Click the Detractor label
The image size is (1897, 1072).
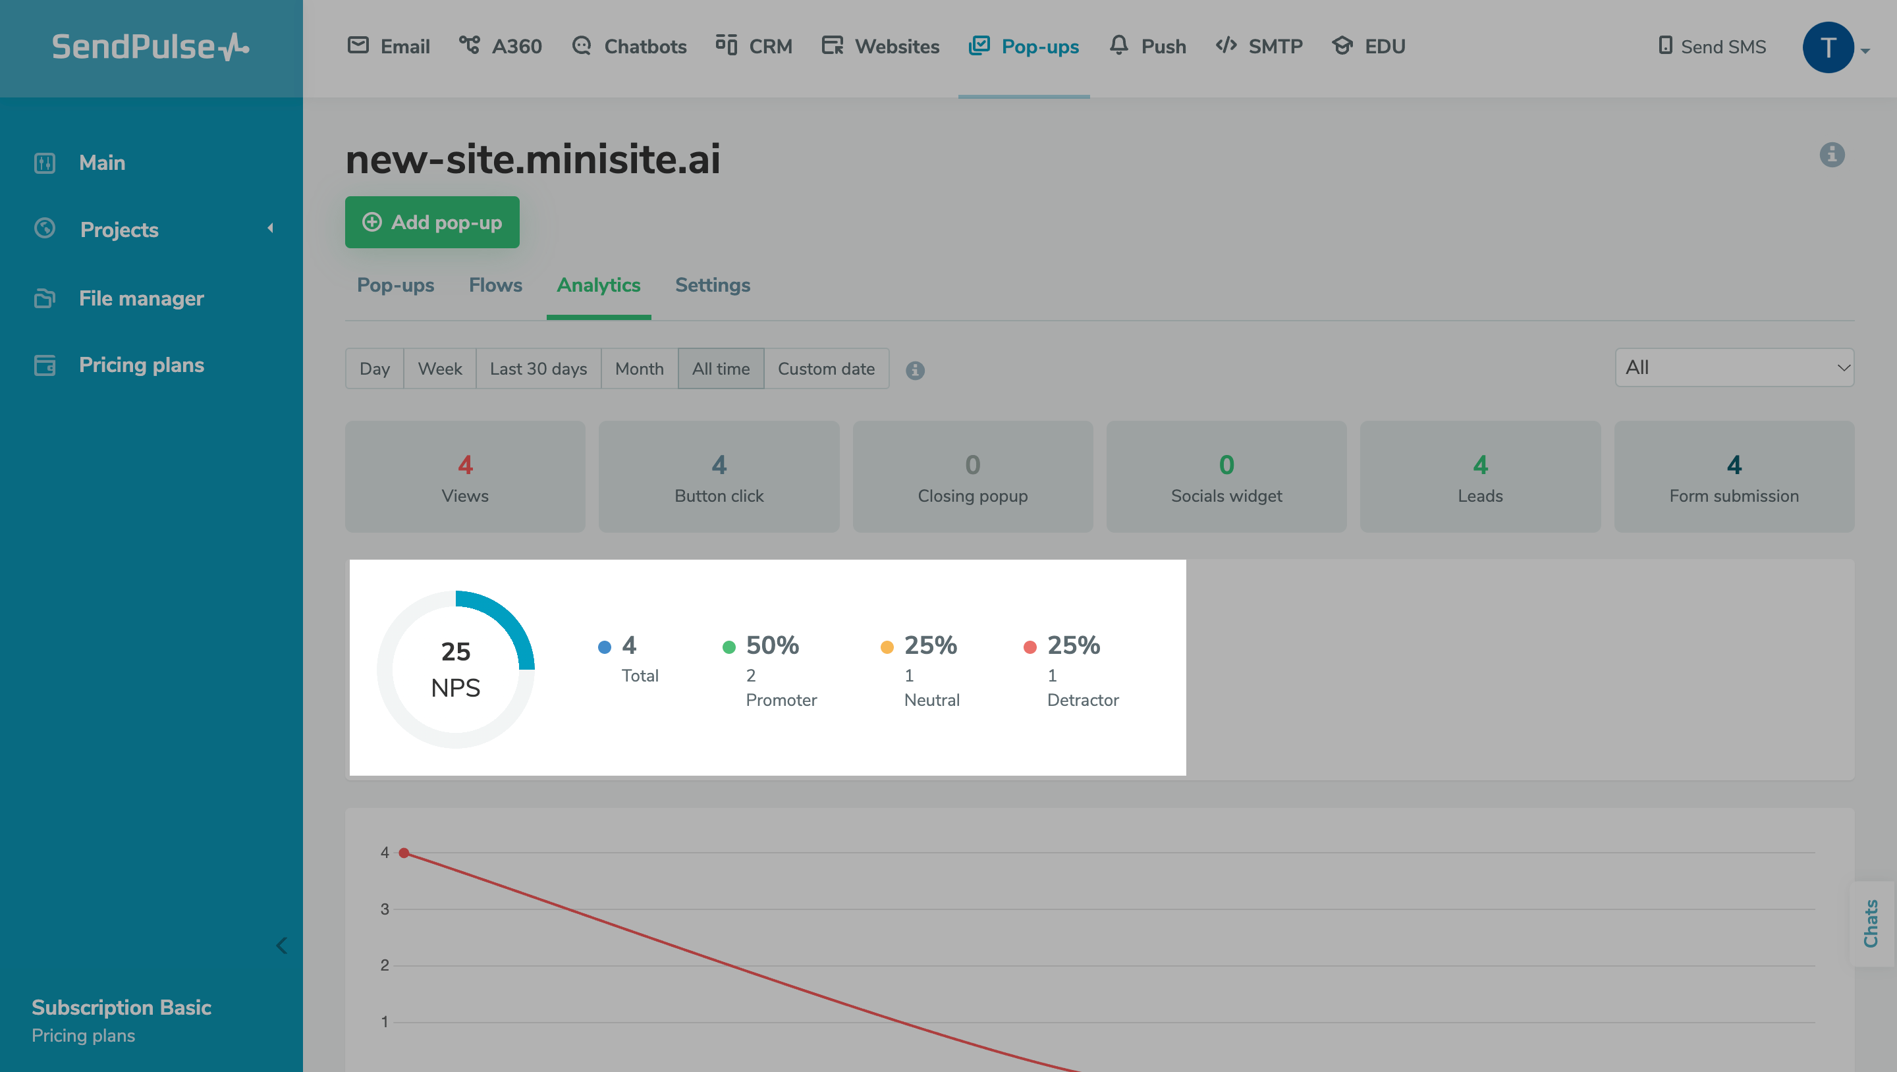[1082, 700]
